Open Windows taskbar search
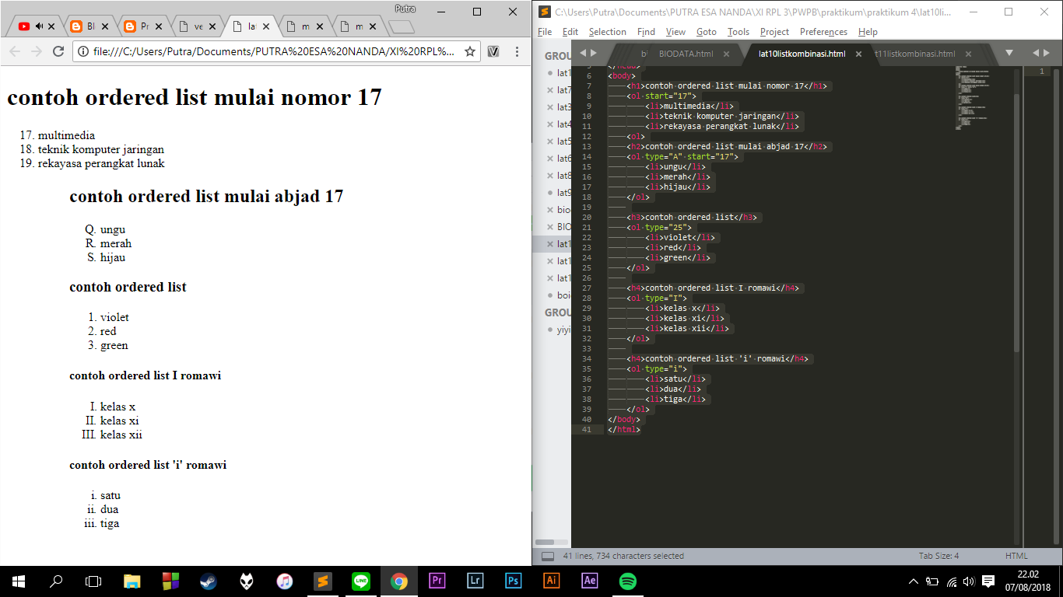Screen dimensions: 1063x597 [55, 581]
